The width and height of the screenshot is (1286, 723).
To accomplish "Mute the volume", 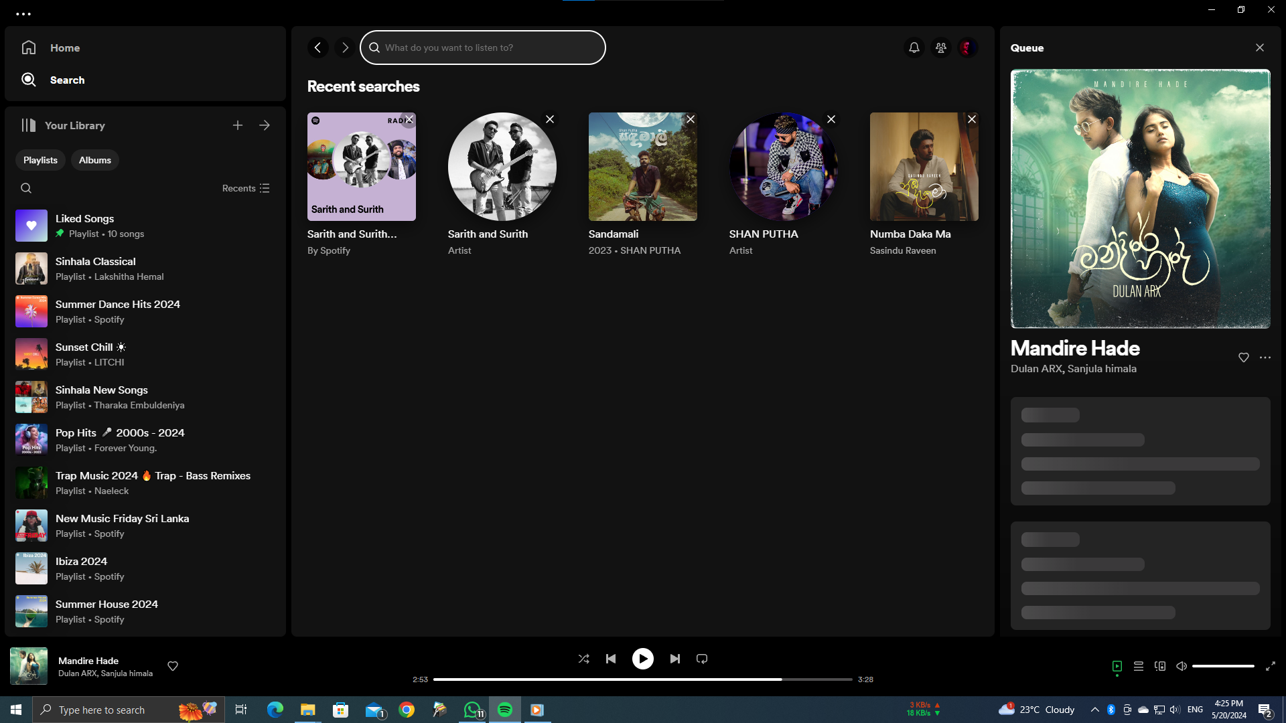I will pyautogui.click(x=1182, y=666).
